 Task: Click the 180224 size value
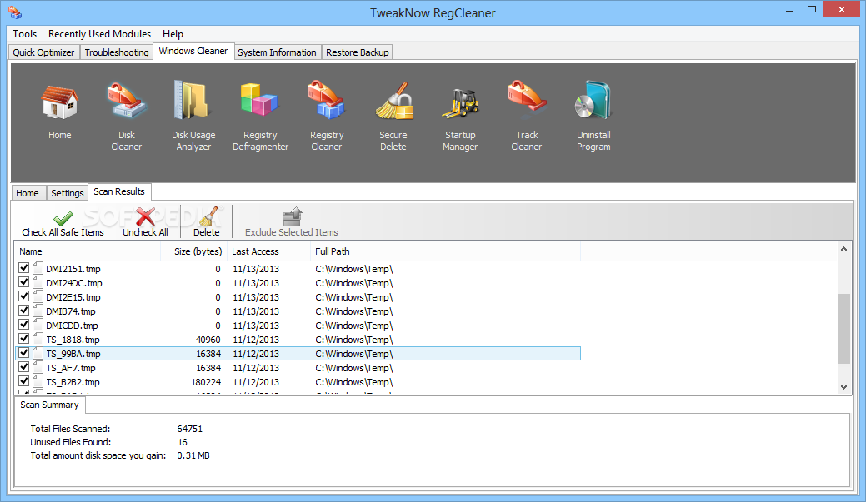point(206,382)
